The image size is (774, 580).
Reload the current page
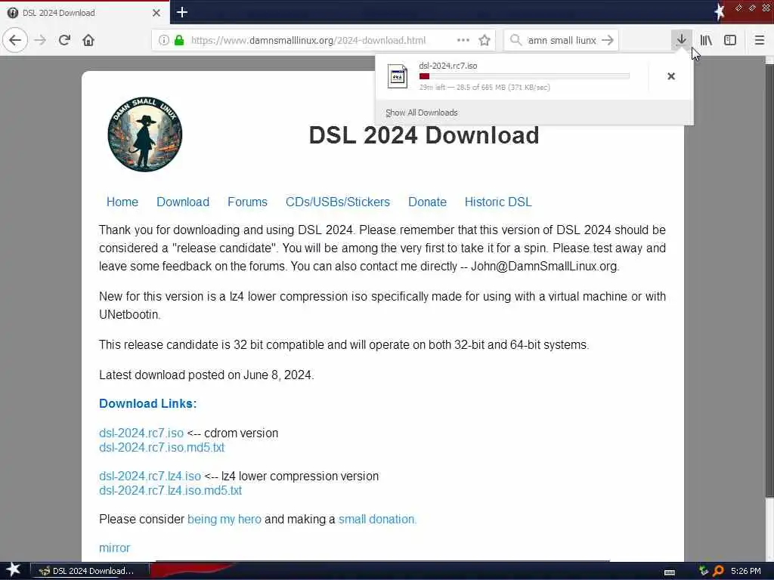64,40
